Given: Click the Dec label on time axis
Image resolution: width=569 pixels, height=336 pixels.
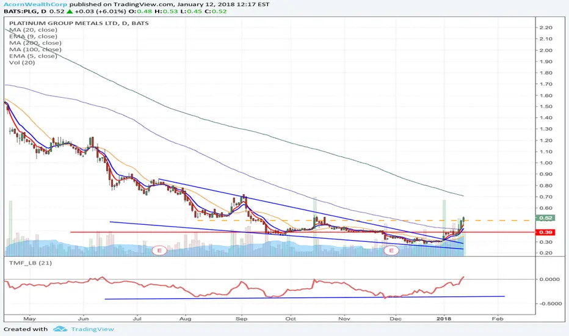Looking at the screenshot, I should pos(396,318).
